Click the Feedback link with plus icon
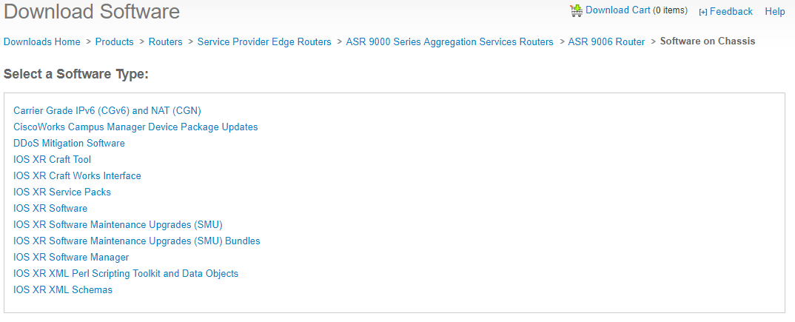 pyautogui.click(x=725, y=12)
